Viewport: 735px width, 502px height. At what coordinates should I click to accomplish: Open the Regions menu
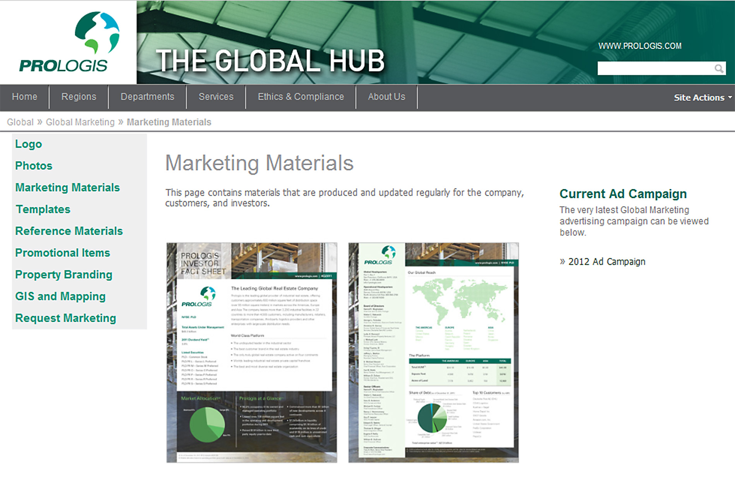coord(79,97)
